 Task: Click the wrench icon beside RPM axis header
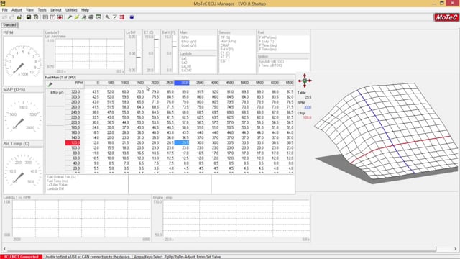50,85
